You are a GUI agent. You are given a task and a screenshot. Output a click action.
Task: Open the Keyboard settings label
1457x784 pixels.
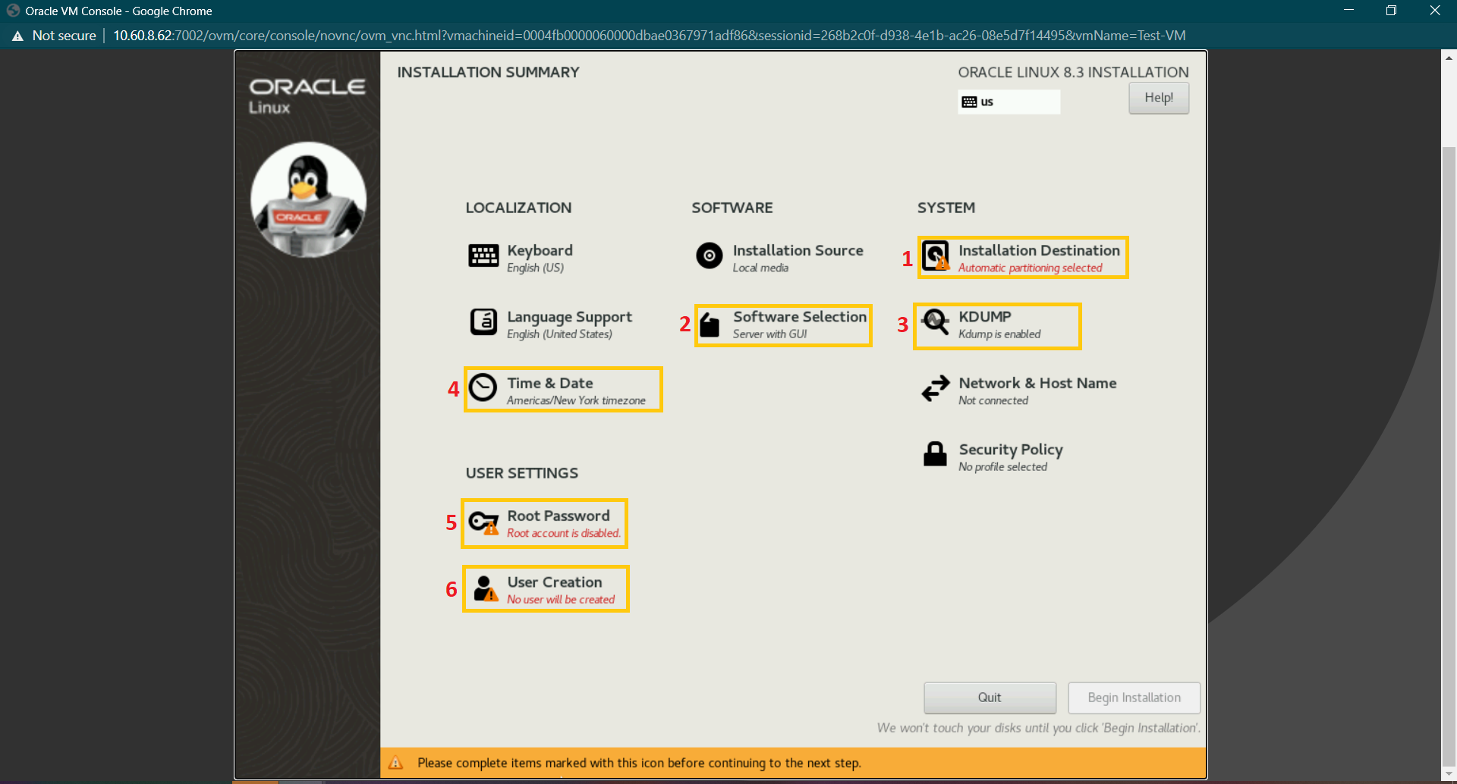540,250
